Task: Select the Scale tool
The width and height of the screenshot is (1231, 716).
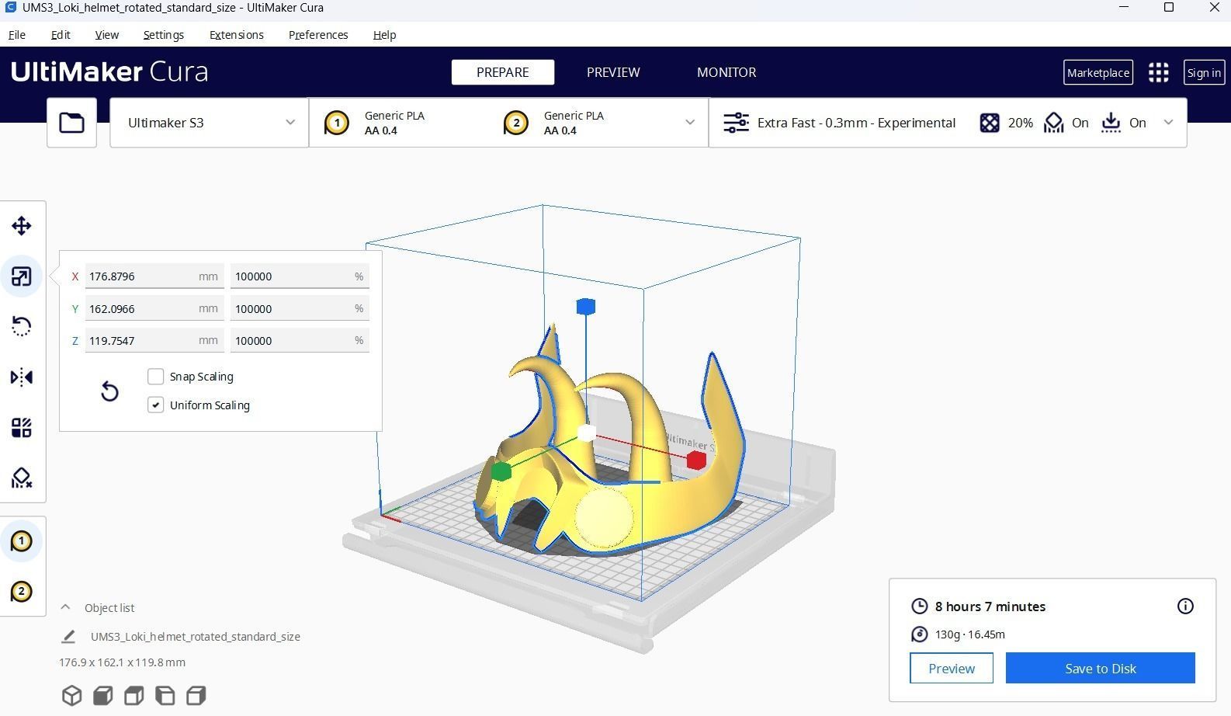Action: 22,276
